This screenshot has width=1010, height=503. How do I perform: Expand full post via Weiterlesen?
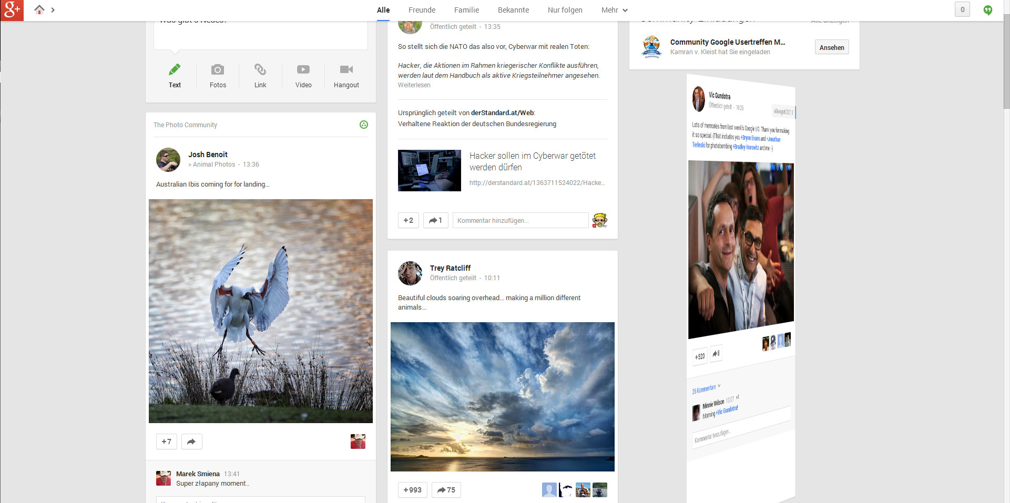[x=414, y=85]
